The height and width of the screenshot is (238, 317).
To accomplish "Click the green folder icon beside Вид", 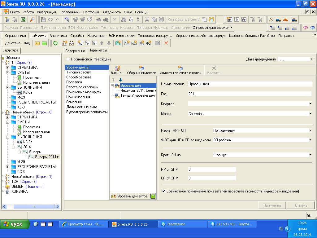I will click(44, 43).
